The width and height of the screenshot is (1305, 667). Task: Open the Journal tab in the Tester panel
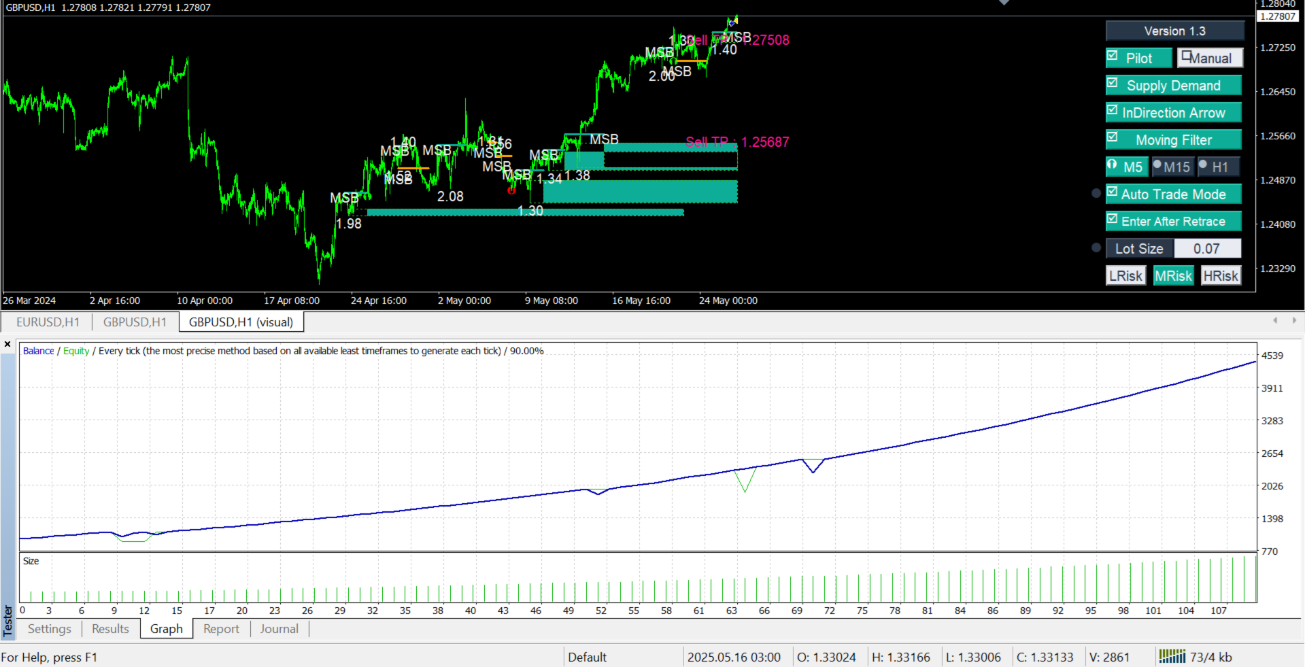[279, 629]
